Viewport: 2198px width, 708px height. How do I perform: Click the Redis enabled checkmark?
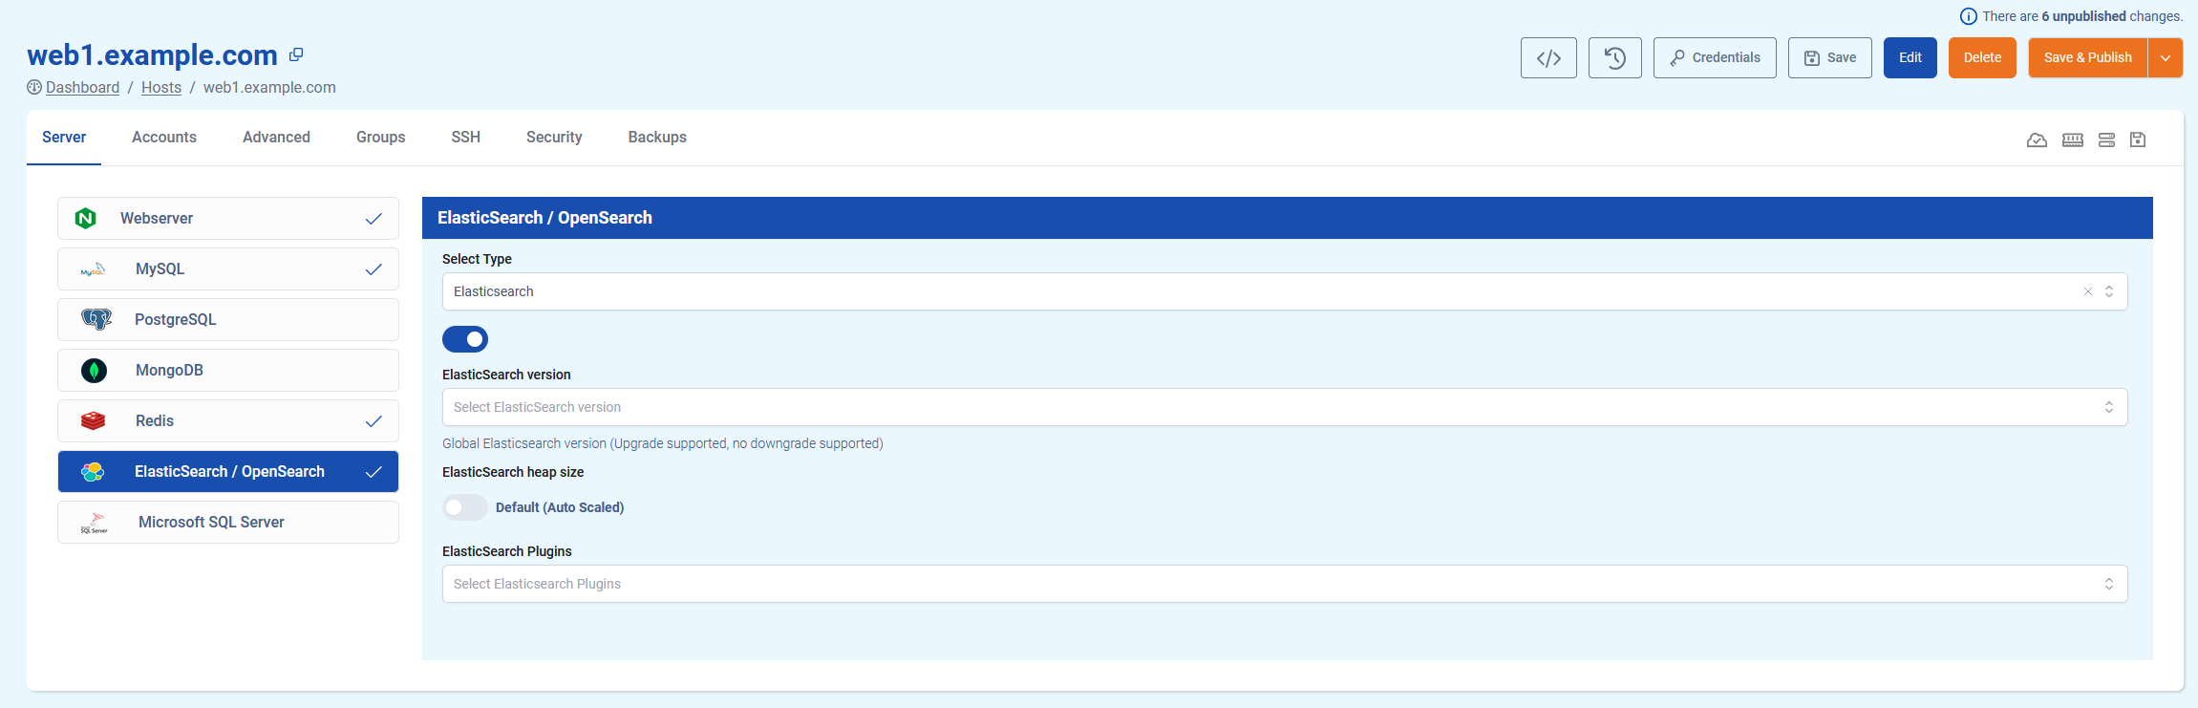373,421
